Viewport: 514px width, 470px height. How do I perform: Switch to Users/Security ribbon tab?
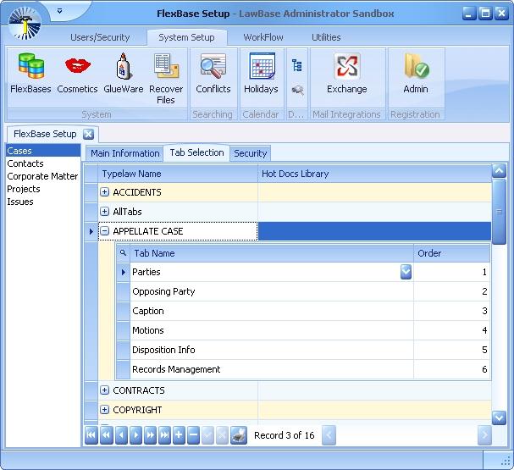coord(100,37)
